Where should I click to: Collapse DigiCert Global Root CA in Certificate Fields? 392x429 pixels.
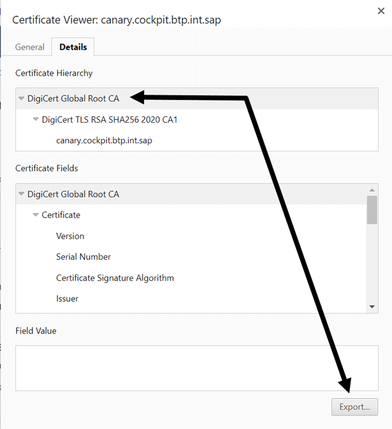21,193
